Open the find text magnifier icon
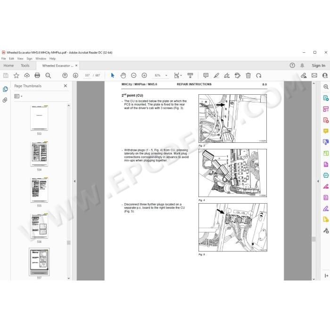Viewport: 330px width, 330px height. point(48,75)
